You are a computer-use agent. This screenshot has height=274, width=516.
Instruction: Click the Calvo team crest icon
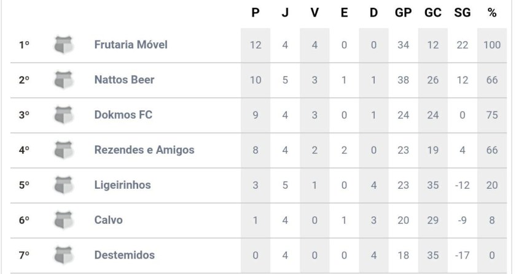tap(63, 219)
